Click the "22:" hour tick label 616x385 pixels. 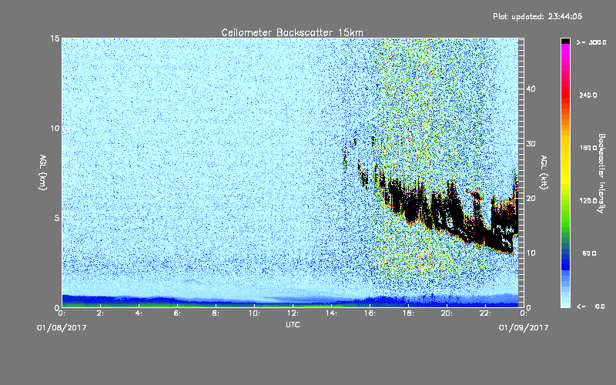click(486, 313)
